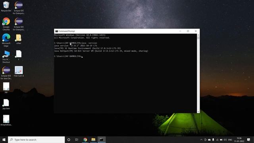Click the final prompt line with the cursor
The width and height of the screenshot is (254, 143).
pyautogui.click(x=68, y=56)
